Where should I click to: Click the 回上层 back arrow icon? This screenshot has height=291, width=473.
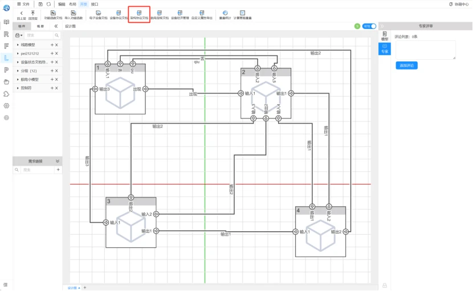click(x=22, y=13)
